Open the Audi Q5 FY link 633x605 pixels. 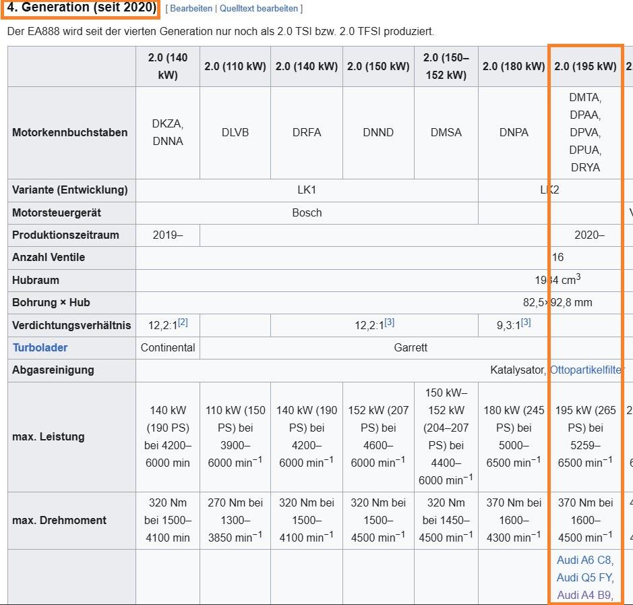coord(584,577)
